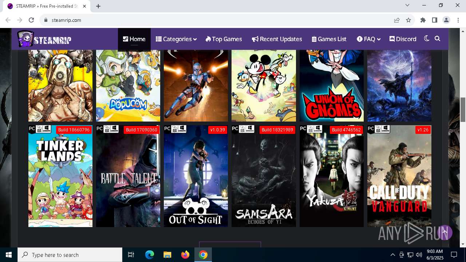
Task: Open File Explorer from taskbar
Action: [x=167, y=255]
